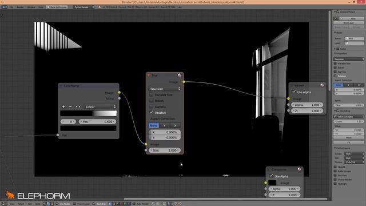Toggle the Use Nodes checkbox in bottom header
366x206 pixels.
click(57, 204)
